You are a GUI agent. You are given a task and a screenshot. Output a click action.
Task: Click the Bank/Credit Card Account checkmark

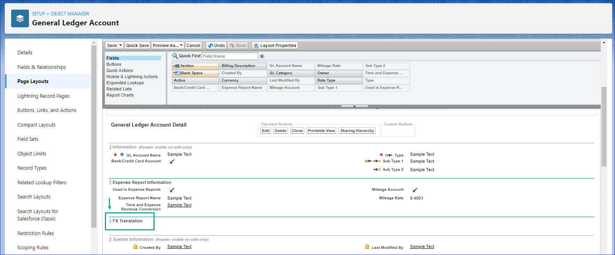coord(172,162)
